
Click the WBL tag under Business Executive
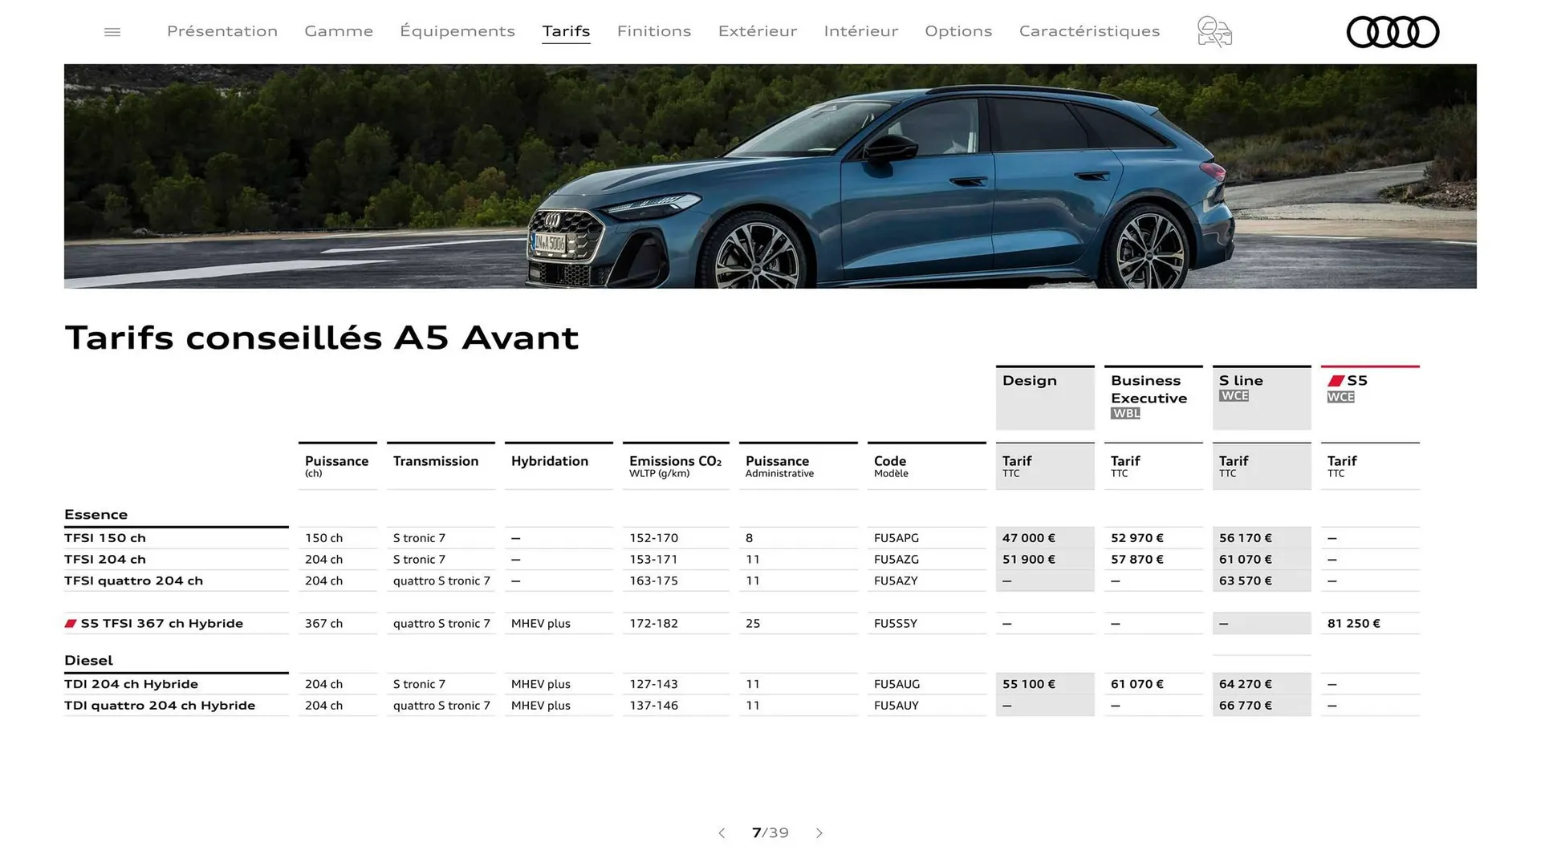(x=1125, y=414)
